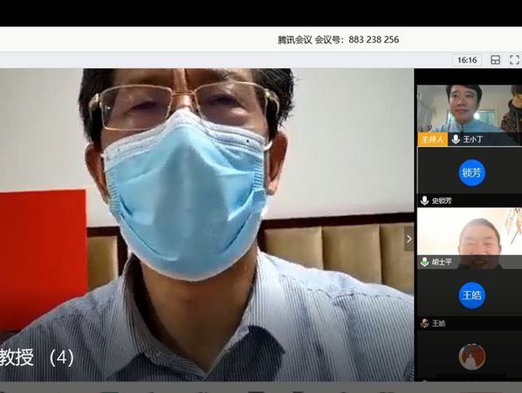Select the 史锁芳 name label

tap(442, 201)
